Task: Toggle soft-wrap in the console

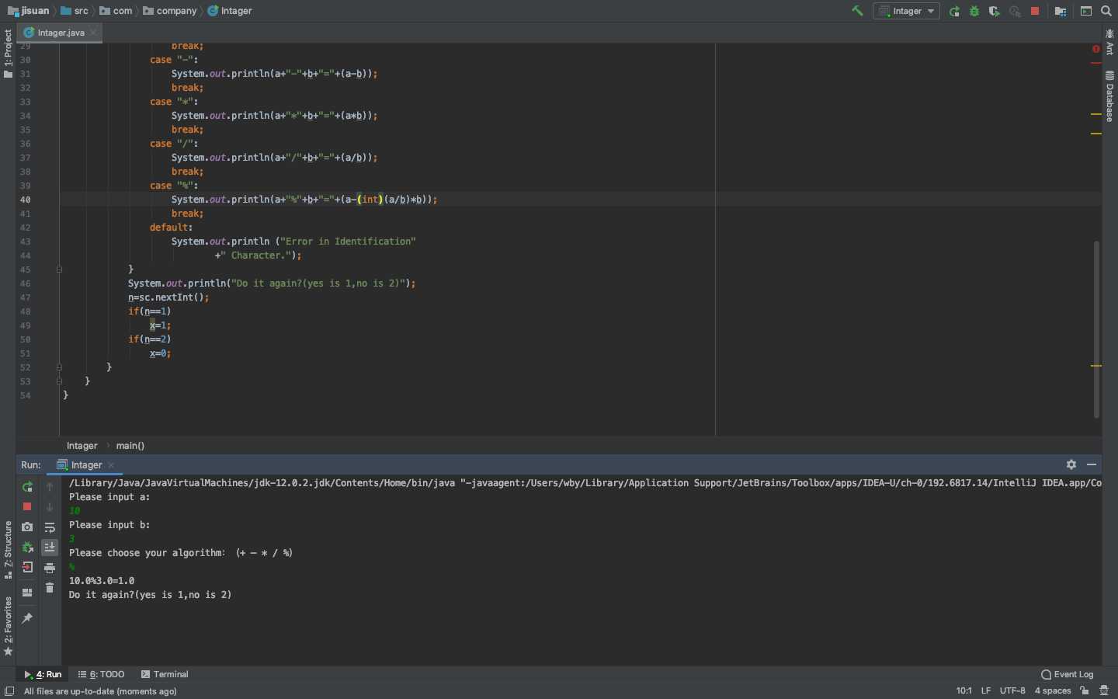Action: pyautogui.click(x=50, y=527)
